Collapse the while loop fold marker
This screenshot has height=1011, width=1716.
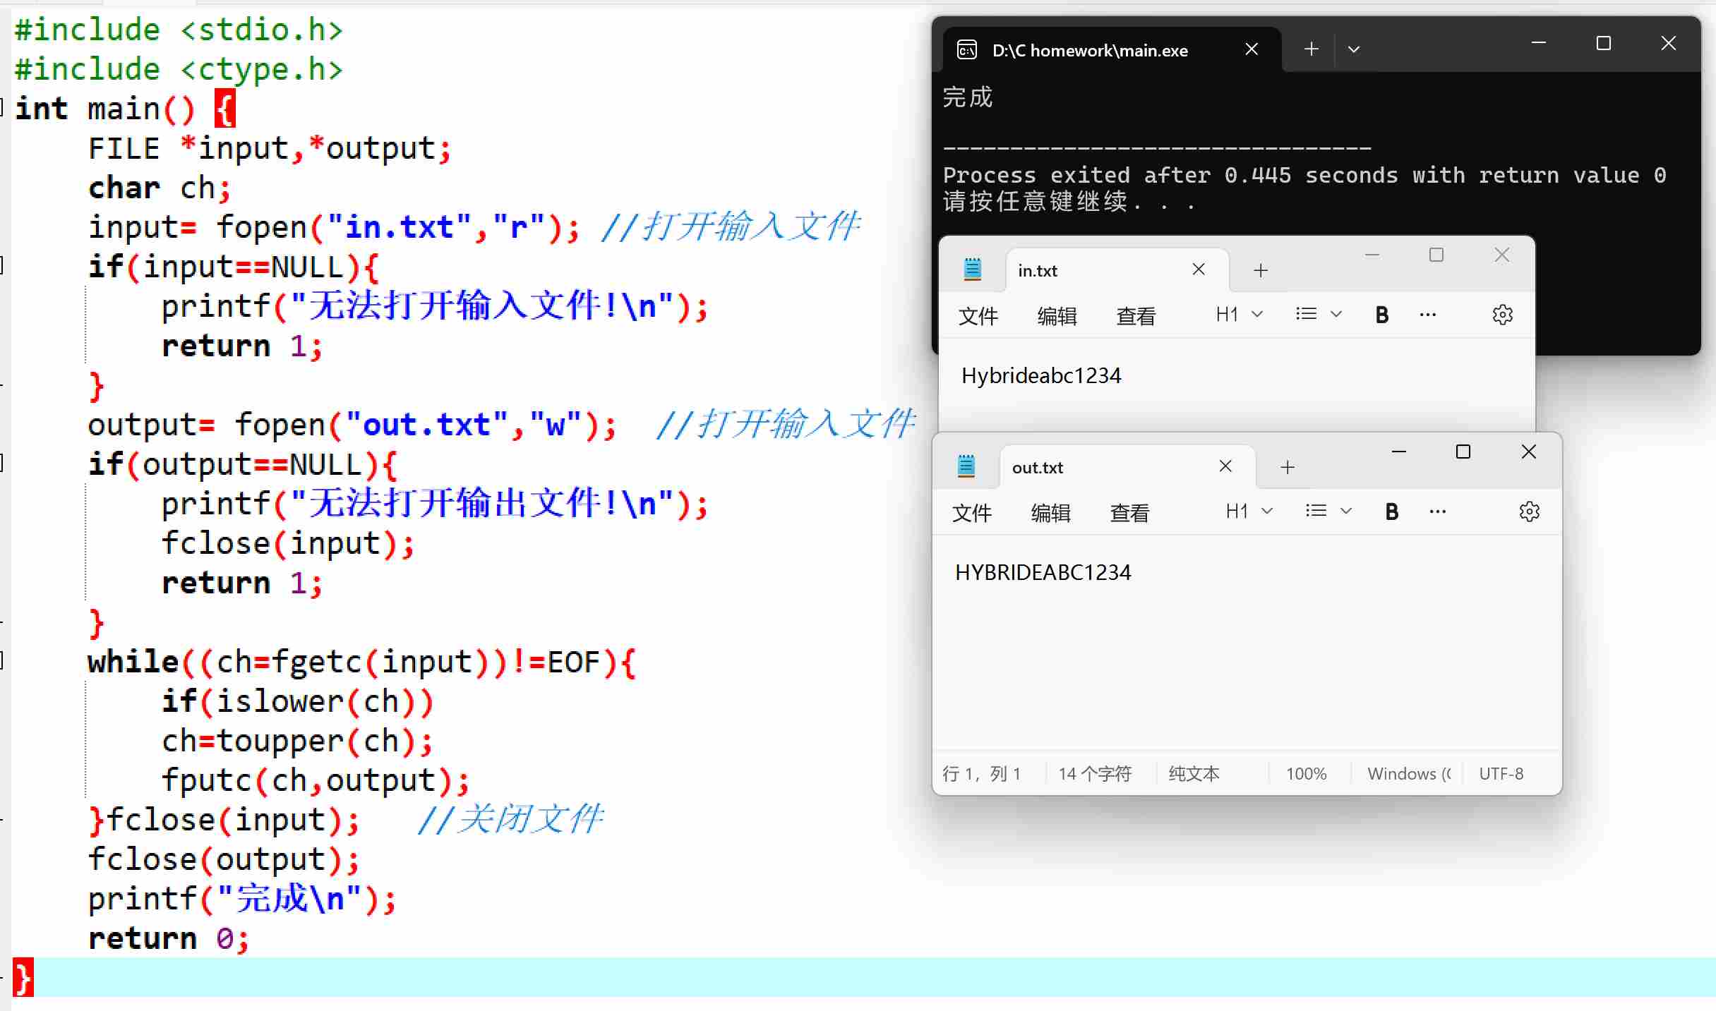(x=2, y=660)
